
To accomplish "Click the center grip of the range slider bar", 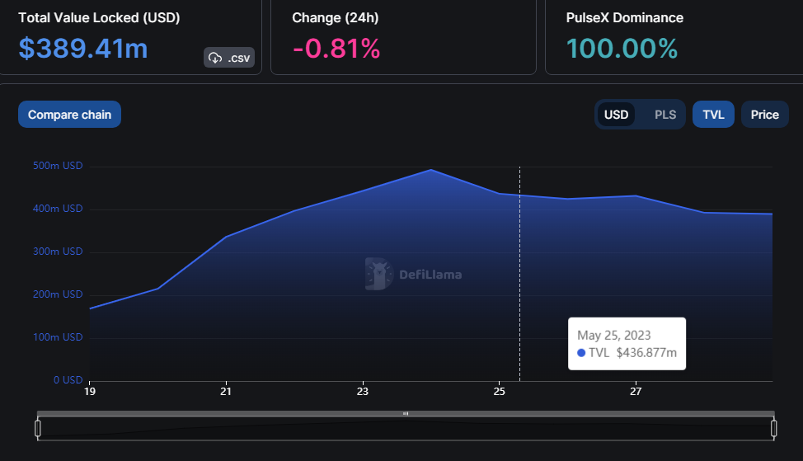I will pos(406,413).
